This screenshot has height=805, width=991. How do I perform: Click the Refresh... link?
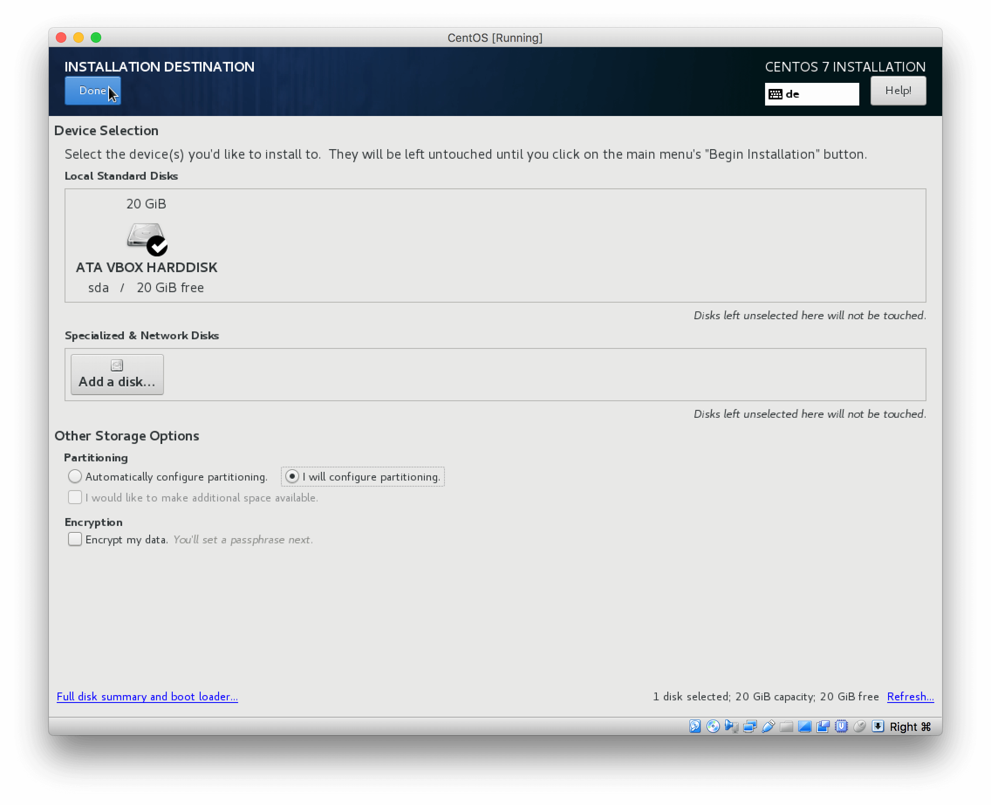(910, 696)
